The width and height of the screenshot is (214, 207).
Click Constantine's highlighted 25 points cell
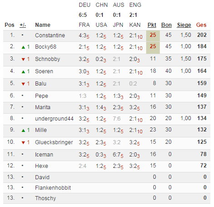[x=153, y=36]
